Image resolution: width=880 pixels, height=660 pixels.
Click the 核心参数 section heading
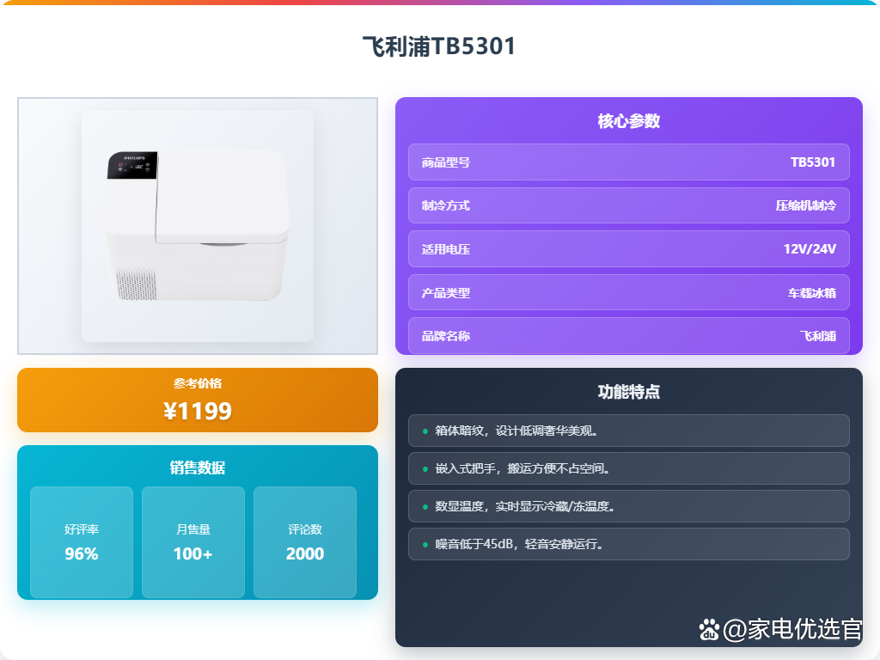[628, 121]
